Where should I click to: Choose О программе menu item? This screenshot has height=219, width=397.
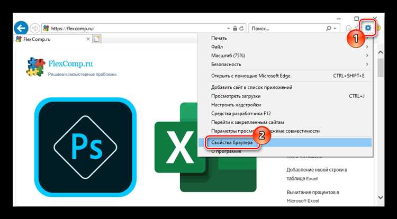click(x=285, y=151)
